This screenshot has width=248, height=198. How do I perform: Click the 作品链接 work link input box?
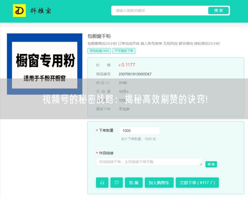click(149, 162)
